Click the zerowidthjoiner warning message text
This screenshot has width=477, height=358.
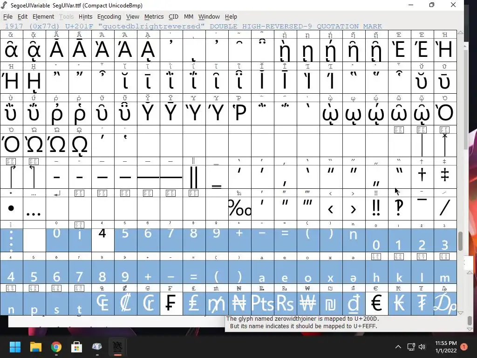click(303, 323)
